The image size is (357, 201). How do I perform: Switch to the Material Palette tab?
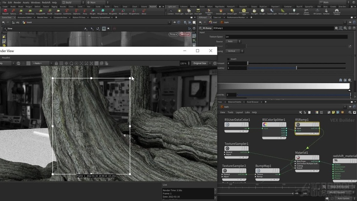(x=235, y=102)
